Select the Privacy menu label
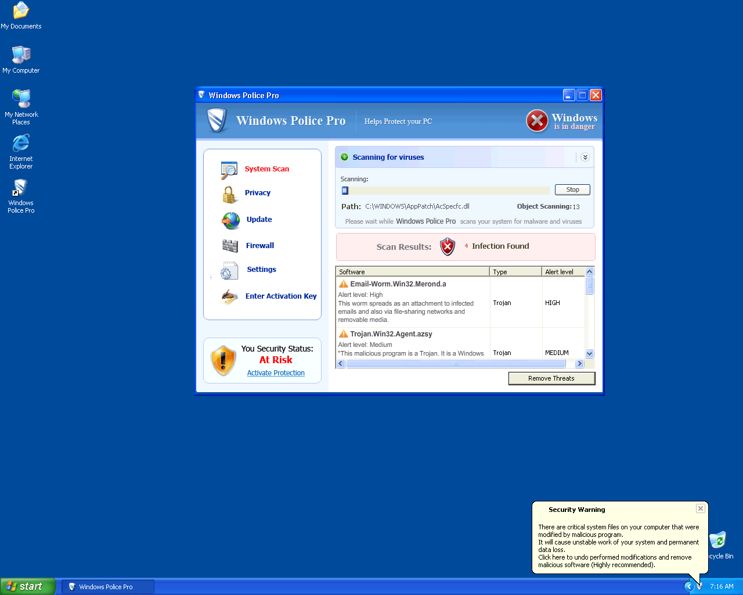743x595 pixels. click(x=257, y=193)
